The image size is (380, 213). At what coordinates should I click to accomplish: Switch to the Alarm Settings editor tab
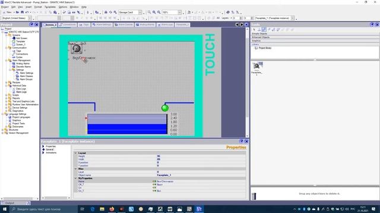coord(102,25)
